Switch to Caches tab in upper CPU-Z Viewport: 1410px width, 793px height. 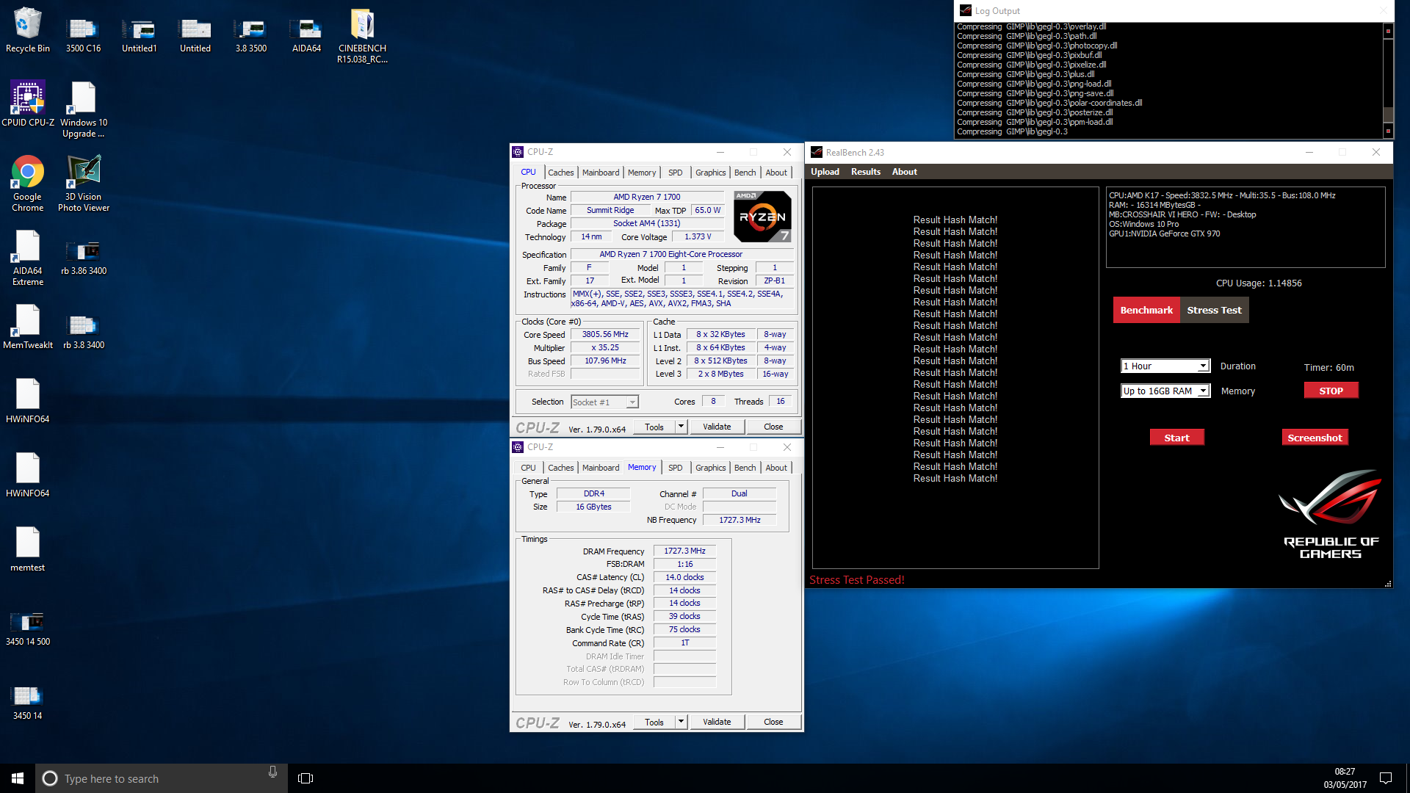pyautogui.click(x=560, y=173)
